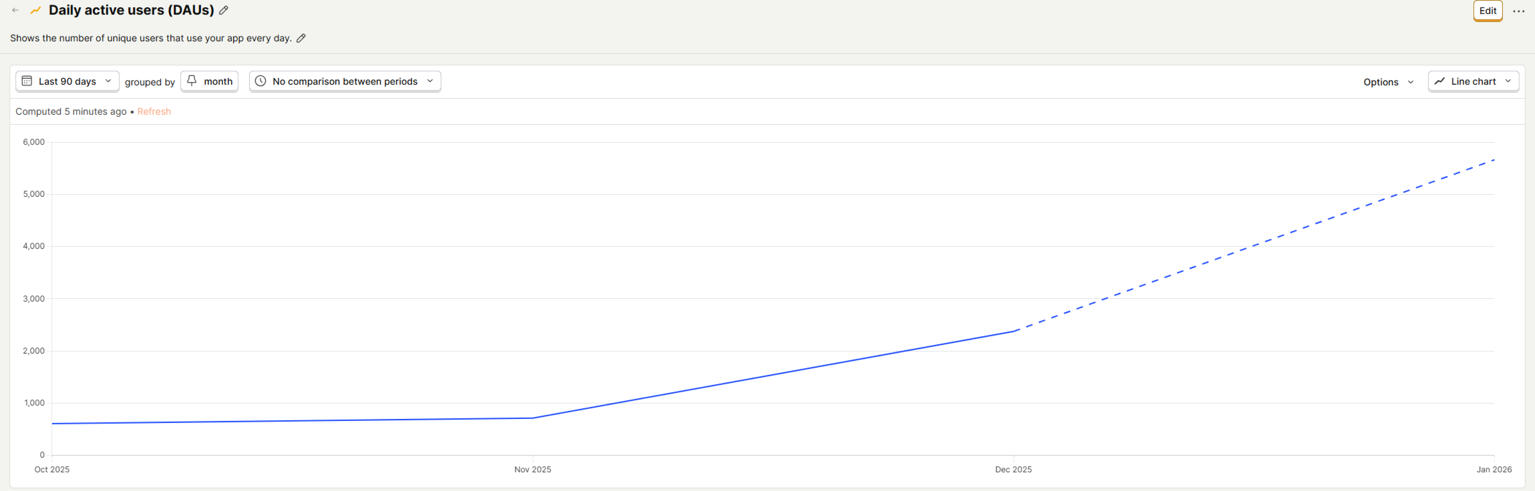Viewport: 1535px width, 491px height.
Task: Click the orange trend insight icon
Action: (36, 10)
